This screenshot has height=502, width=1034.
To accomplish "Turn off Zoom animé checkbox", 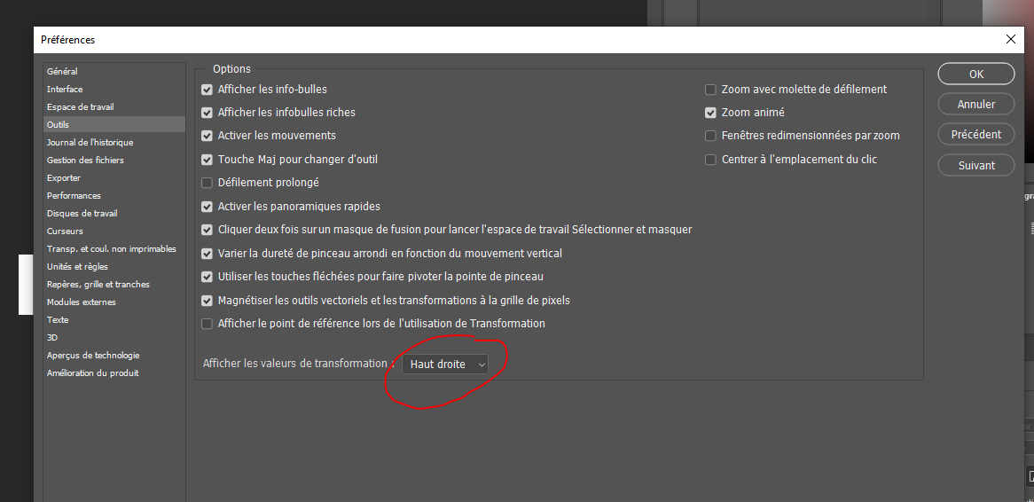I will coord(710,113).
